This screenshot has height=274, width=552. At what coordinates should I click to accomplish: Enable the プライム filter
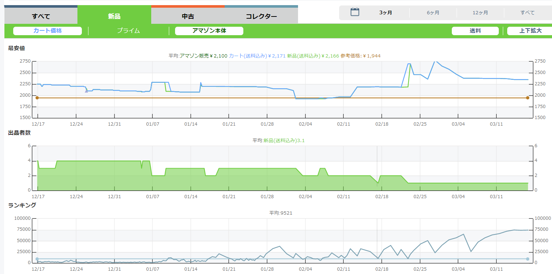(128, 31)
